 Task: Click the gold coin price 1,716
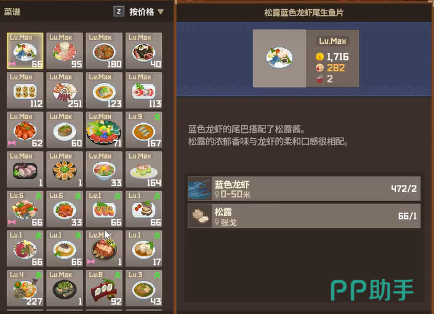pyautogui.click(x=332, y=57)
